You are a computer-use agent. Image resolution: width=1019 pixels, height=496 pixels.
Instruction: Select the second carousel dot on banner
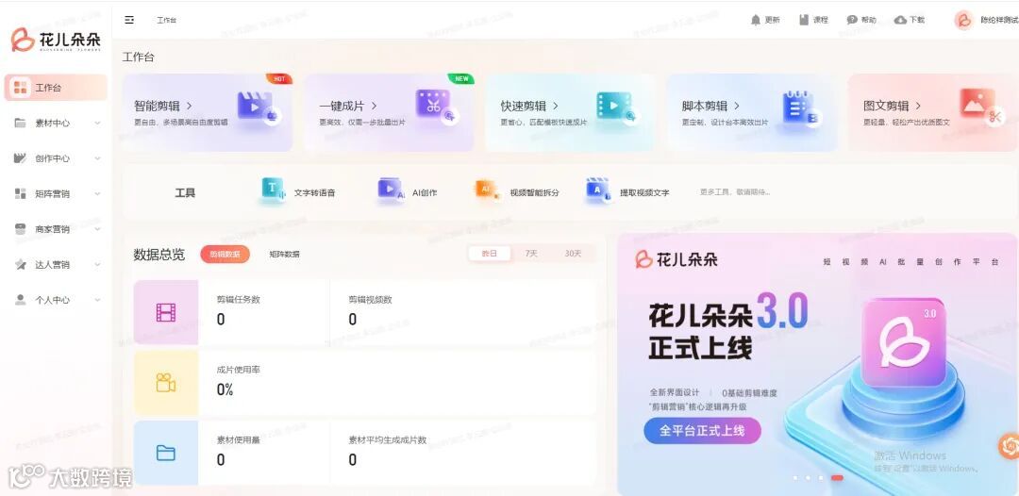tap(808, 478)
